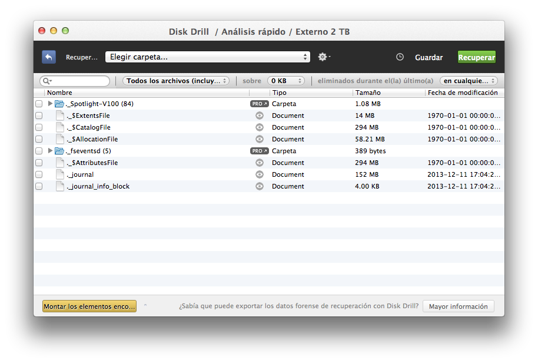Click the magnifier icon in the search field
This screenshot has width=538, height=363.
click(x=47, y=81)
